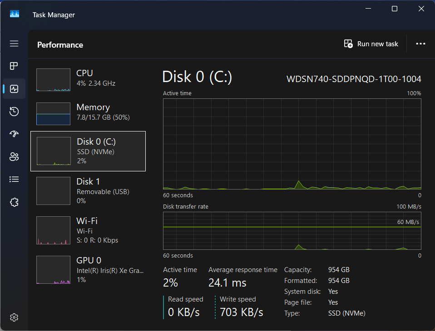Minimize the Task Manager window

[368, 9]
